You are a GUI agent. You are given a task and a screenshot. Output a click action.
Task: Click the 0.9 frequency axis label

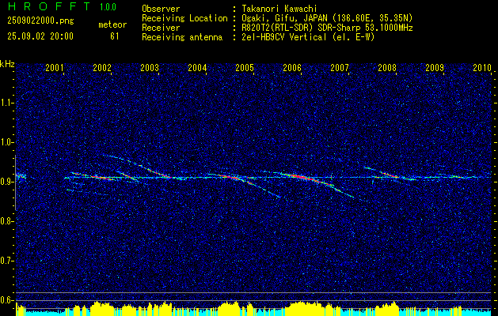click(6, 182)
